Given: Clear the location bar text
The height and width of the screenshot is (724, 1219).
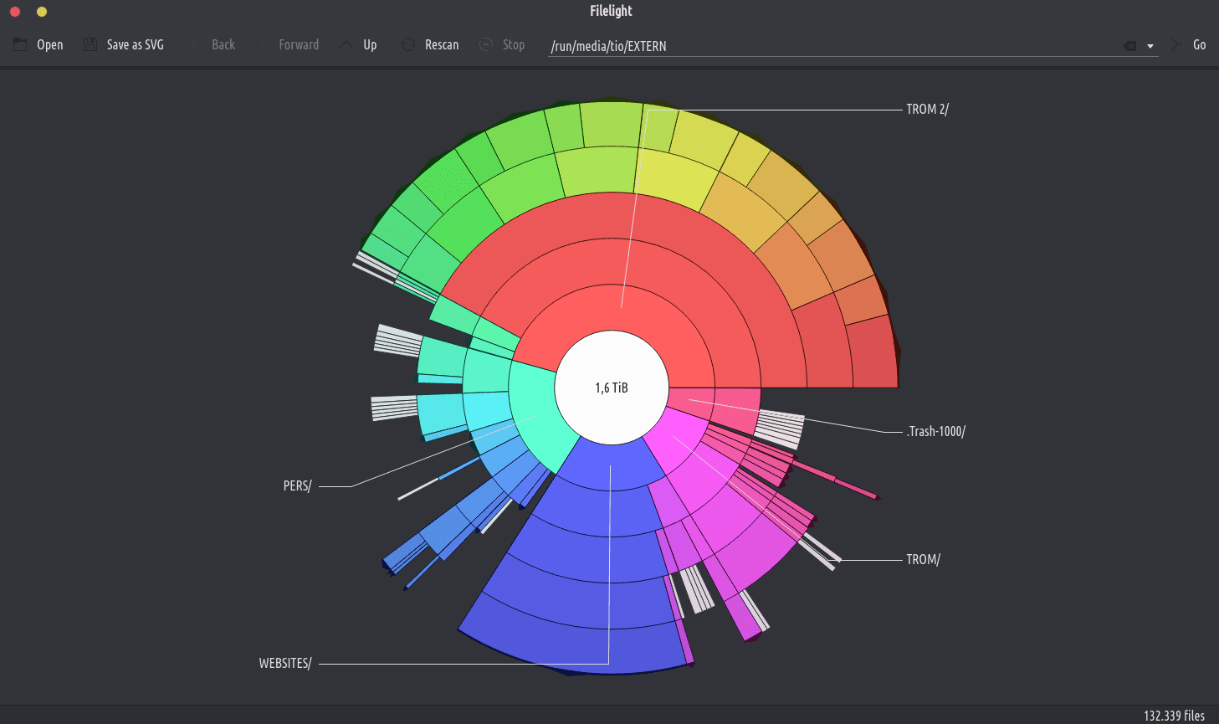Looking at the screenshot, I should click(x=1129, y=46).
